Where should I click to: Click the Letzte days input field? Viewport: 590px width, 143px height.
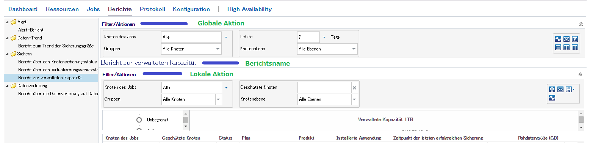[x=308, y=37]
